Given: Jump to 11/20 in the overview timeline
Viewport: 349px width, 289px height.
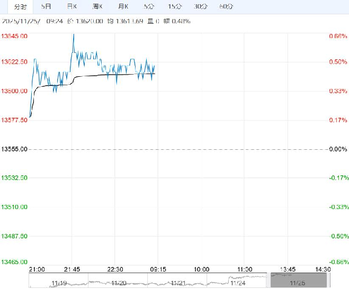Looking at the screenshot, I should pyautogui.click(x=118, y=283).
